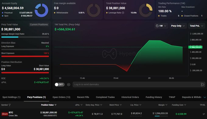Sort by Mark Price column icon
Screen dimensions: 207x119
(x=121, y=105)
